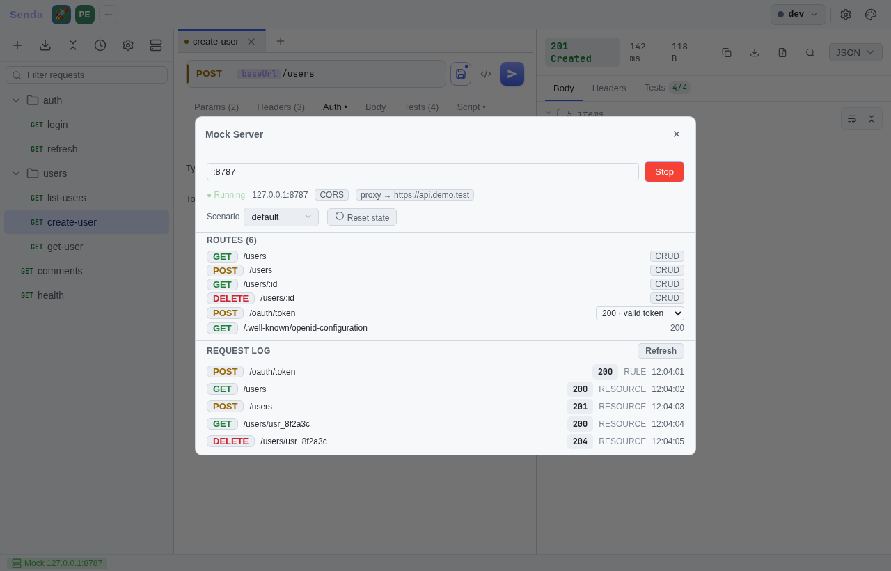Image resolution: width=891 pixels, height=571 pixels.
Task: Collapse all folders icon in sidebar
Action: coord(72,45)
